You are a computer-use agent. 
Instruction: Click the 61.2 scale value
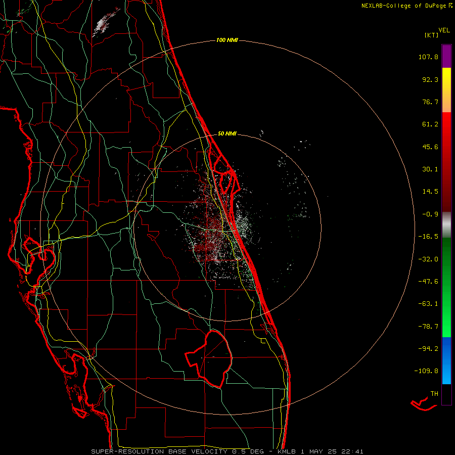[x=430, y=124]
